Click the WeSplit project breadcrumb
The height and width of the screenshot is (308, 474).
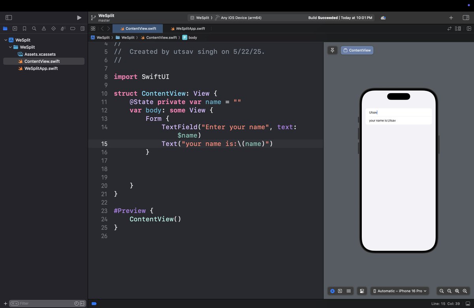pos(100,38)
